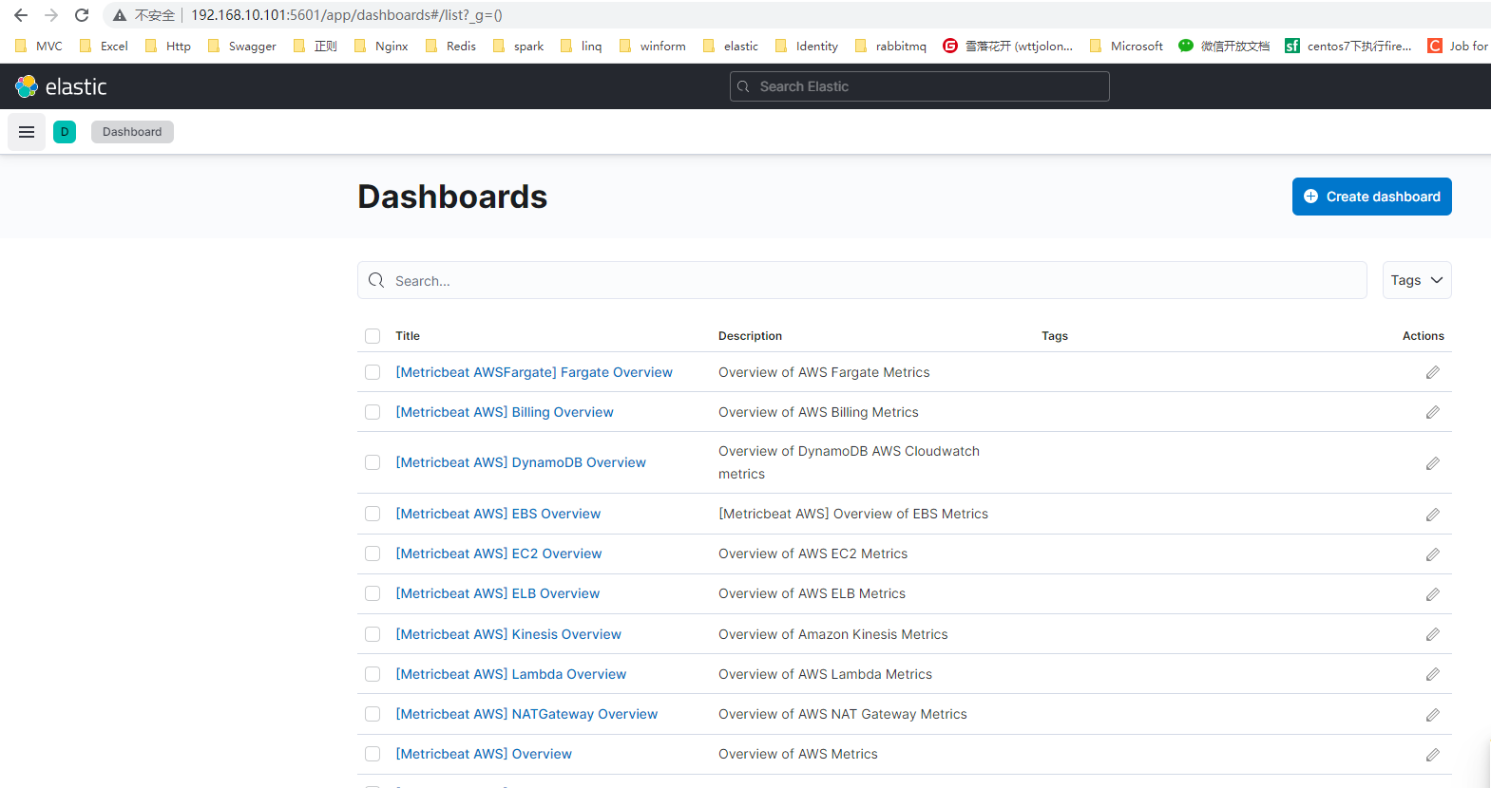
Task: Open the Identity bookmark
Action: pos(807,46)
